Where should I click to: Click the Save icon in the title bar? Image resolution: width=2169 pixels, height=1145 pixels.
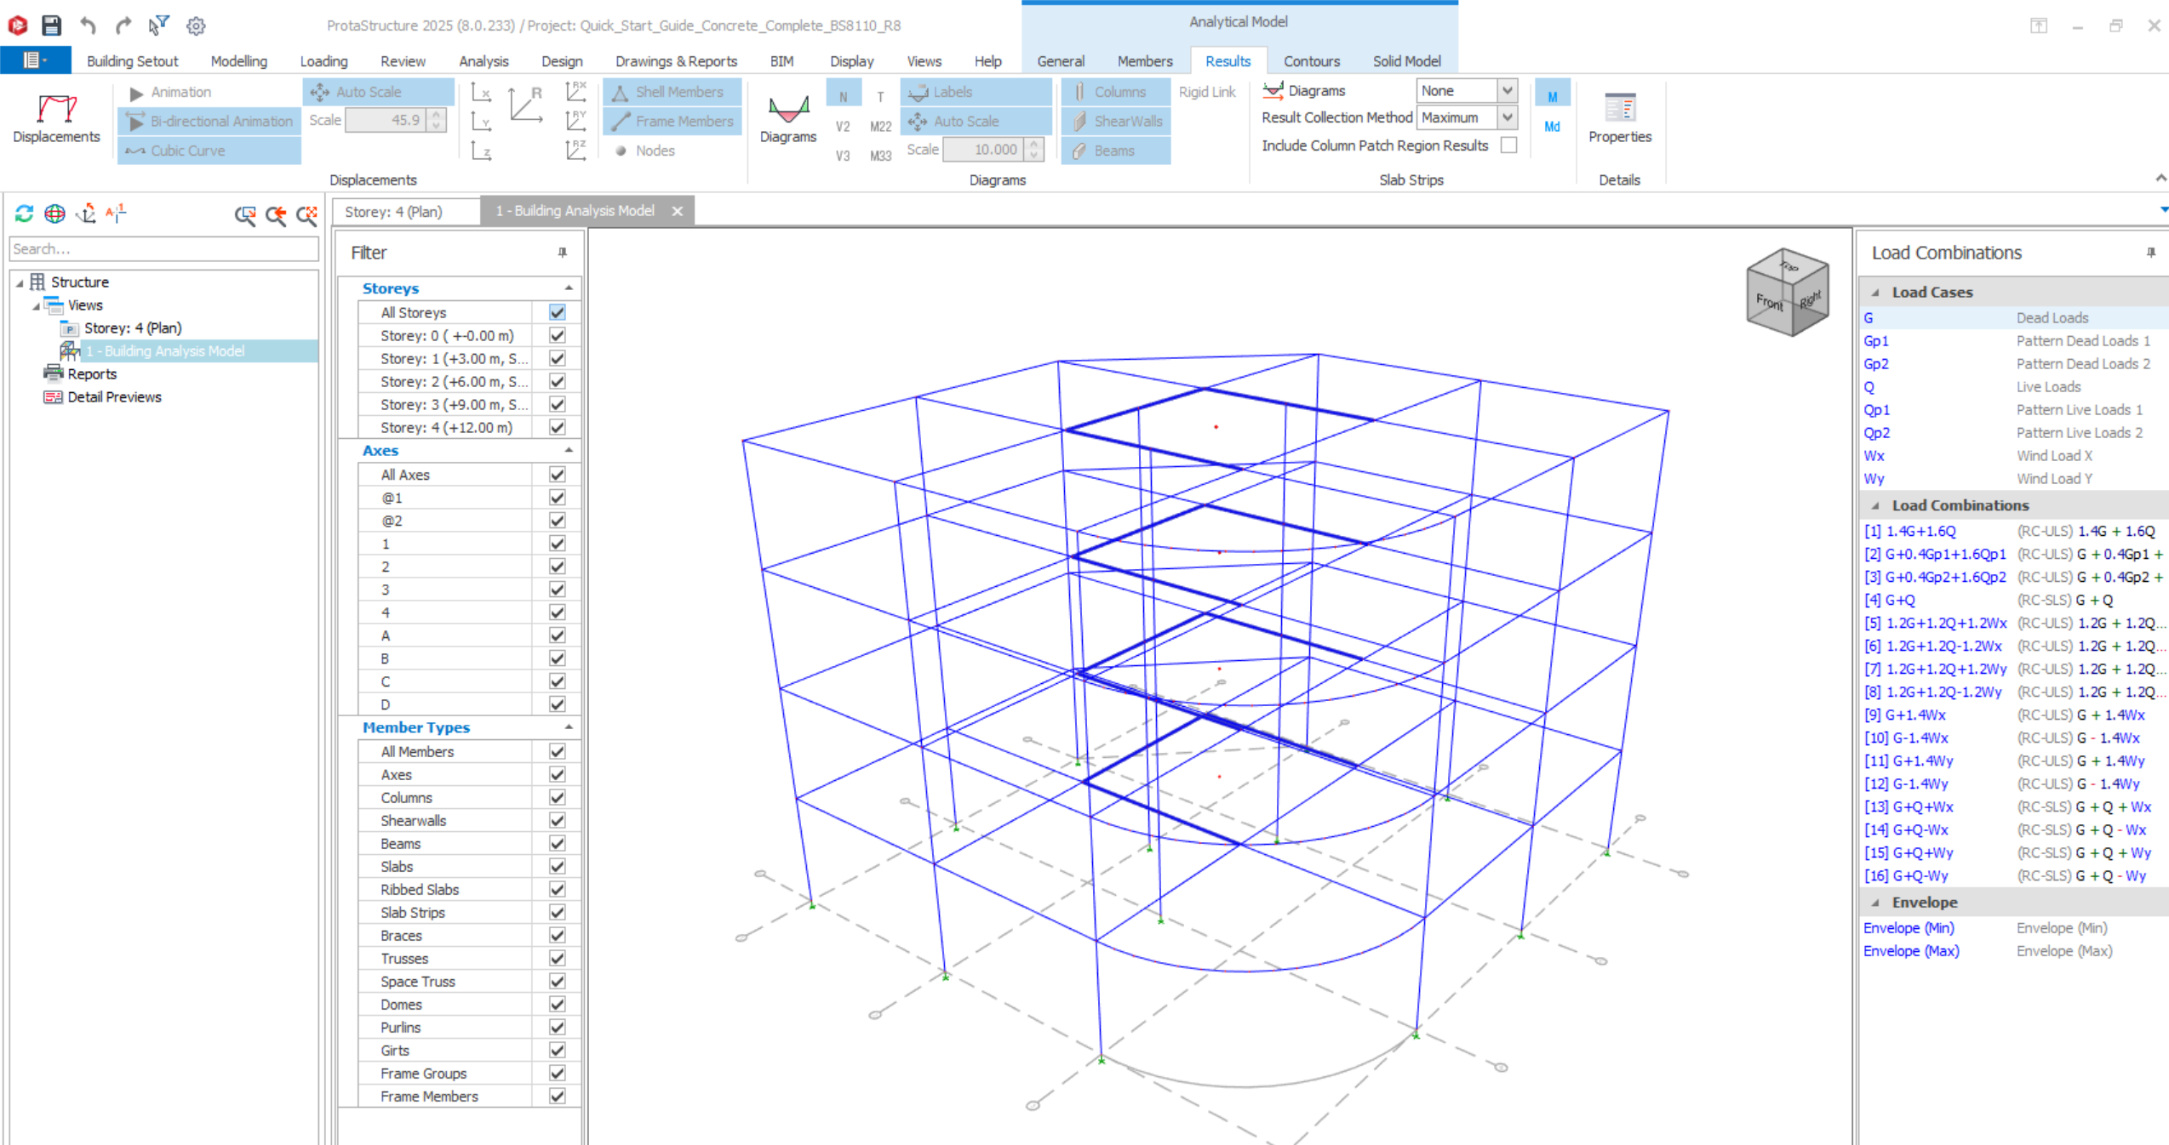(x=52, y=25)
